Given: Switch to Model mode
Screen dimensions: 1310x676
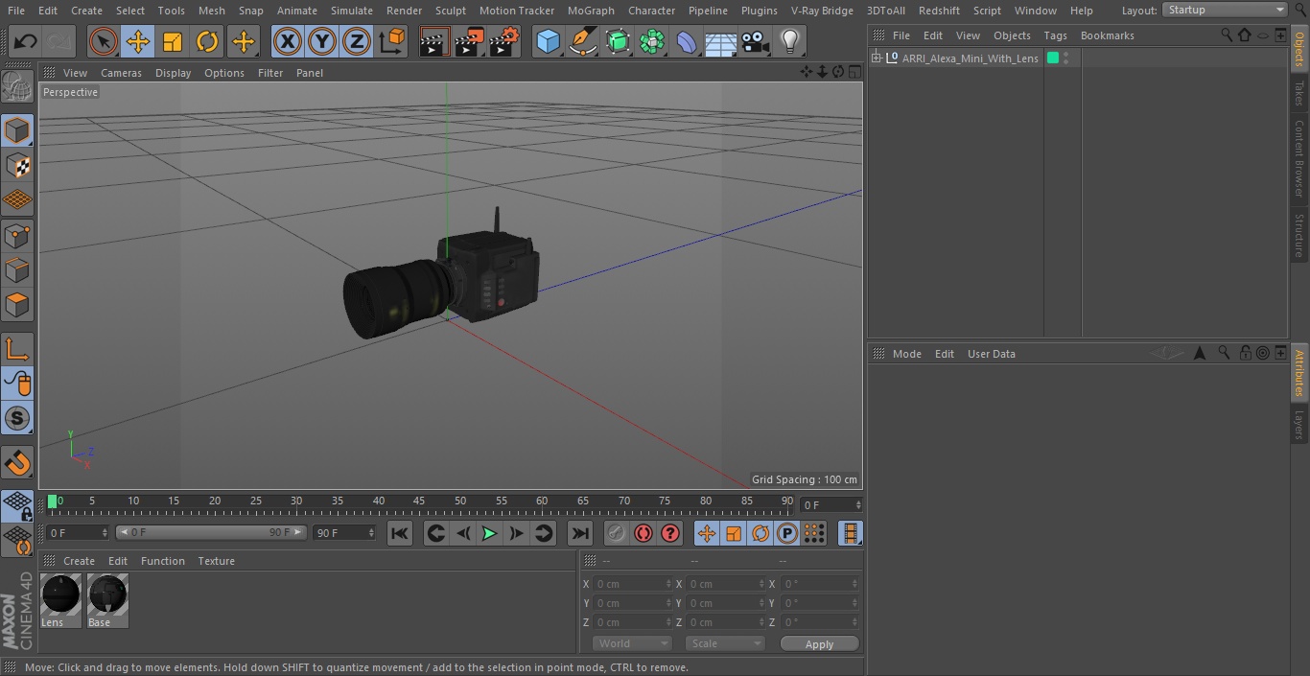Looking at the screenshot, I should click(17, 130).
